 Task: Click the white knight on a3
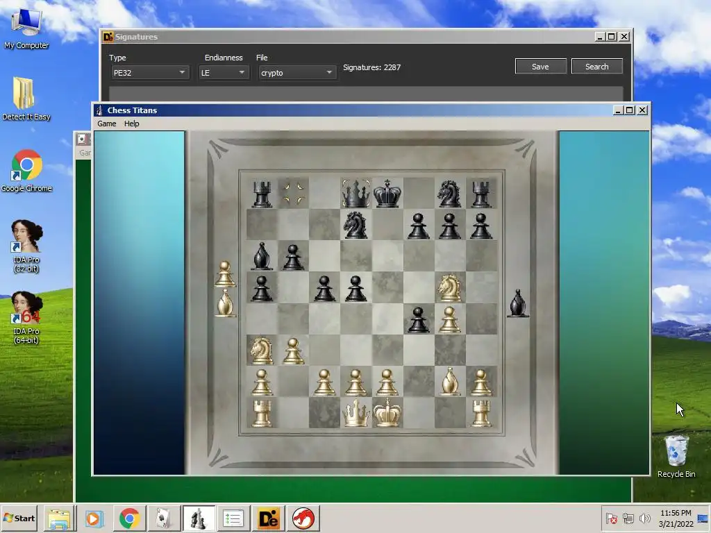[262, 350]
